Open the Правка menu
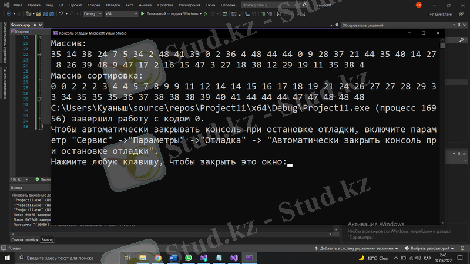The width and height of the screenshot is (470, 264). click(34, 5)
